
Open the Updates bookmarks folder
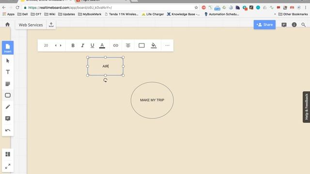tap(67, 14)
